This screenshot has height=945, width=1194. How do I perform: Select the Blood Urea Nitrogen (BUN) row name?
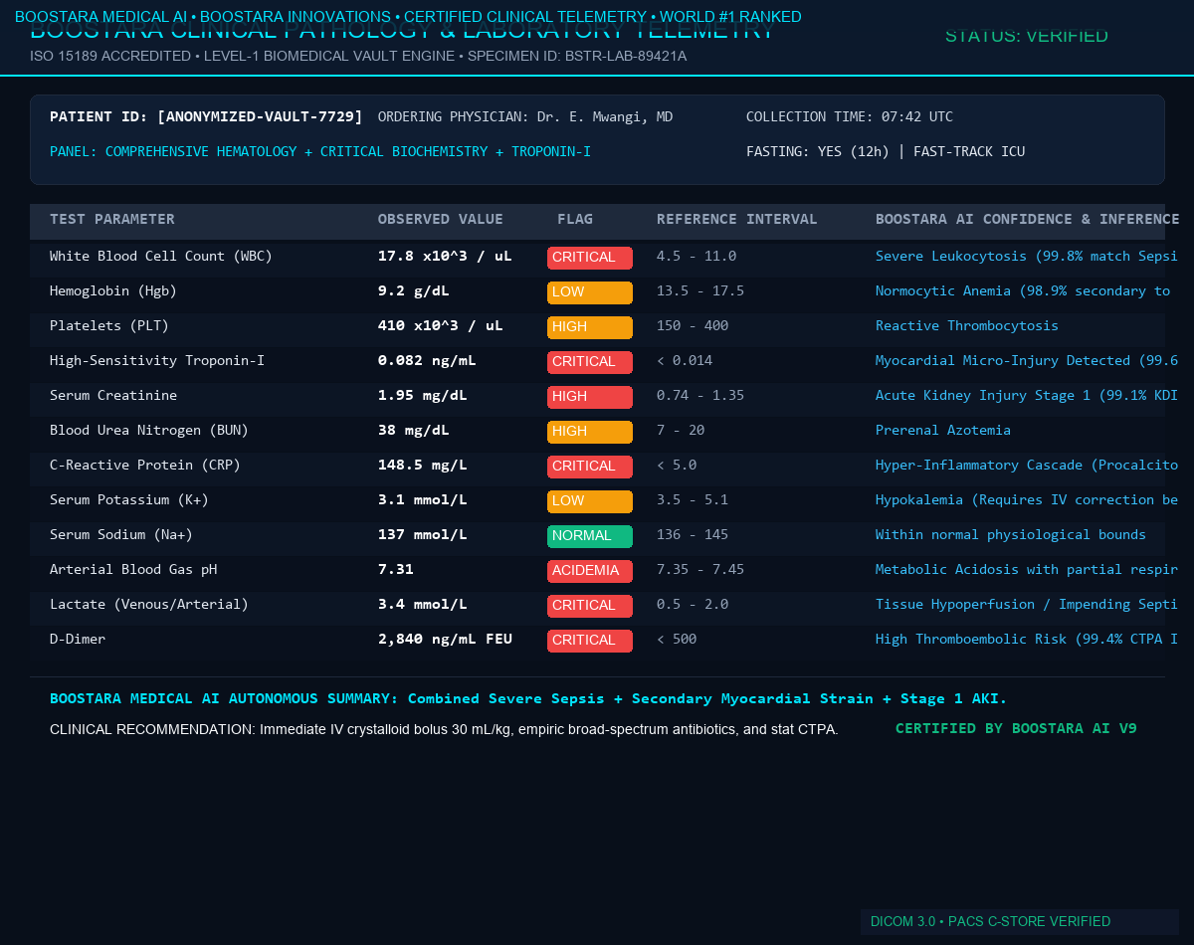(149, 430)
